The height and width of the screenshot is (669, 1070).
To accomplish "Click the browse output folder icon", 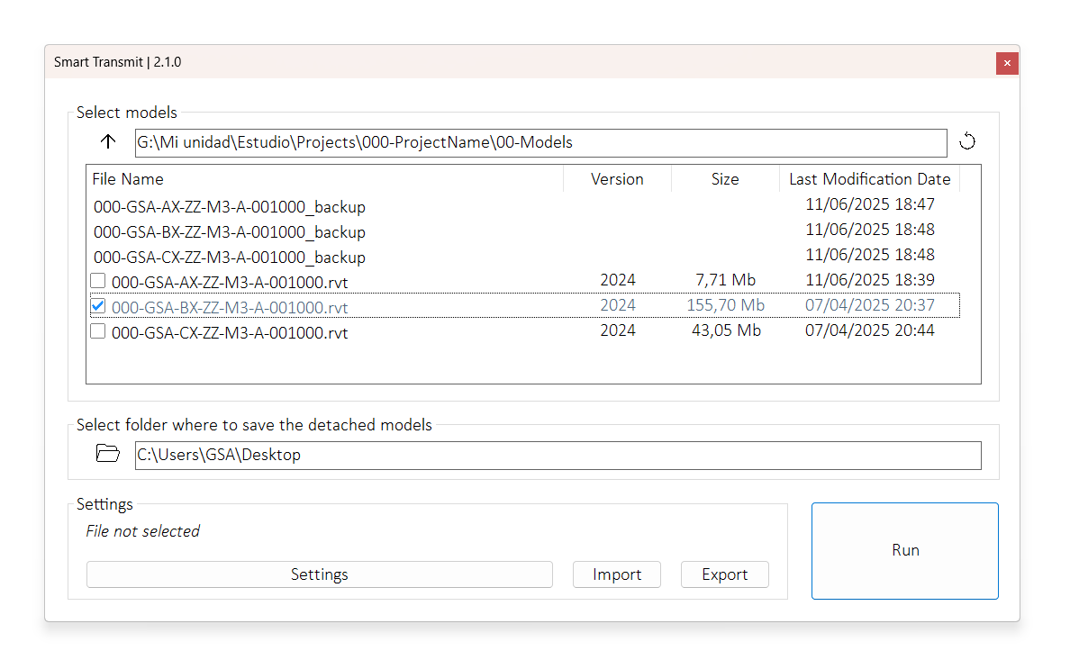I will click(108, 454).
